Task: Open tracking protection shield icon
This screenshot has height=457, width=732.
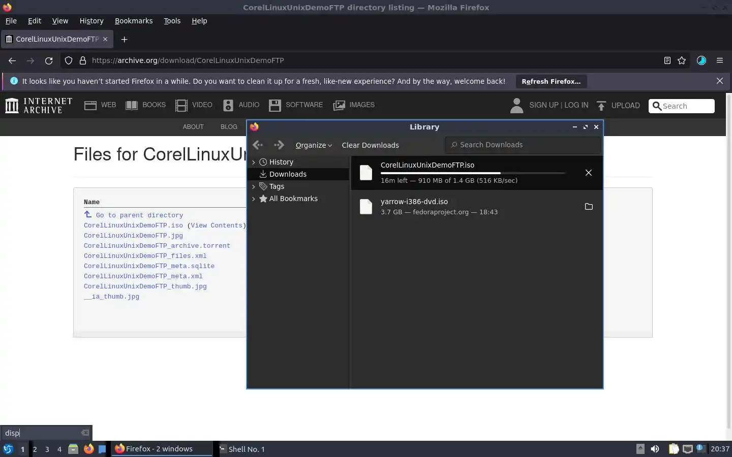Action: 68,60
